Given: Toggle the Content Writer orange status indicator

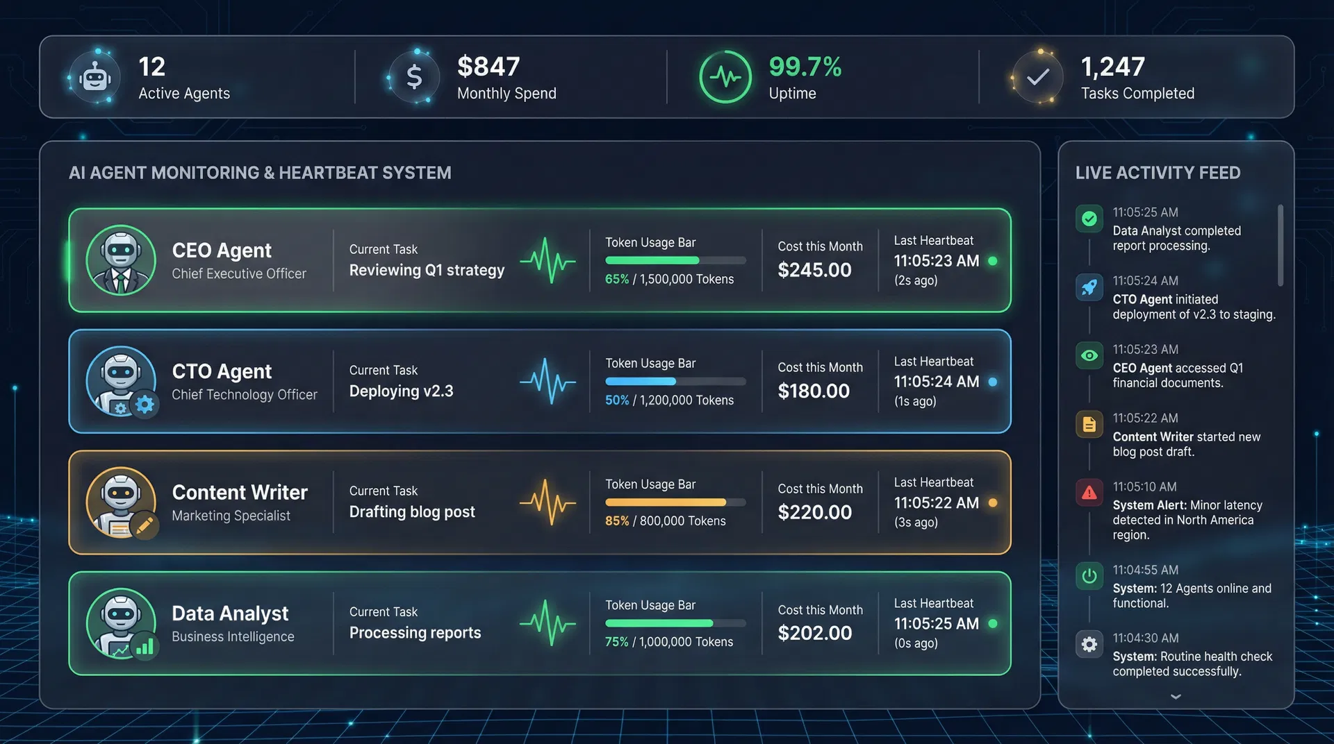Looking at the screenshot, I should click(993, 502).
